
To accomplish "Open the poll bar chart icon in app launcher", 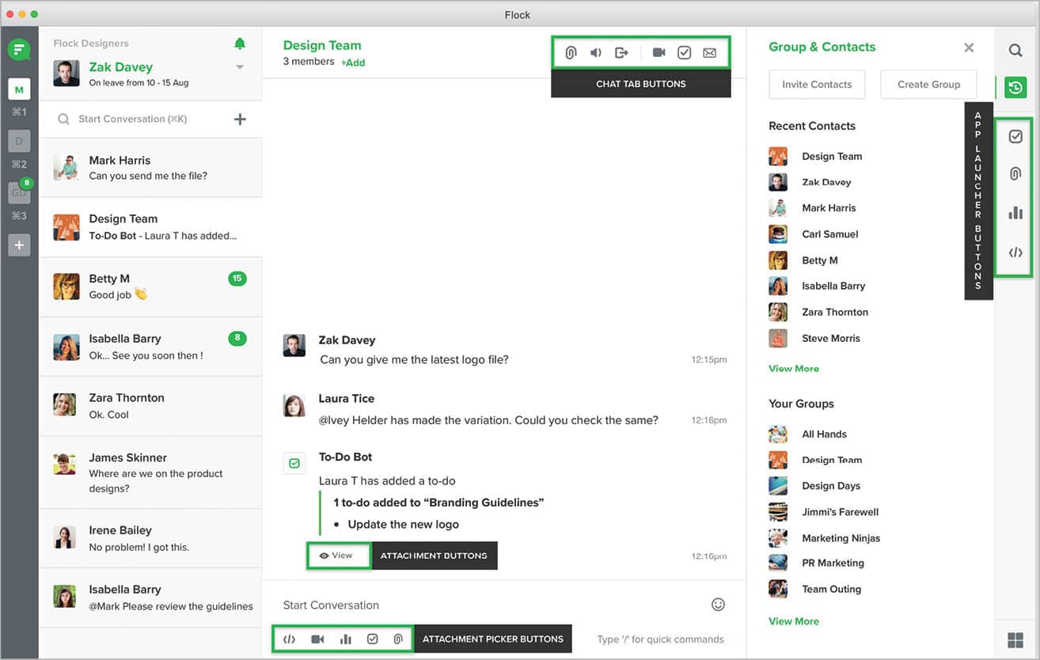I will click(1015, 213).
